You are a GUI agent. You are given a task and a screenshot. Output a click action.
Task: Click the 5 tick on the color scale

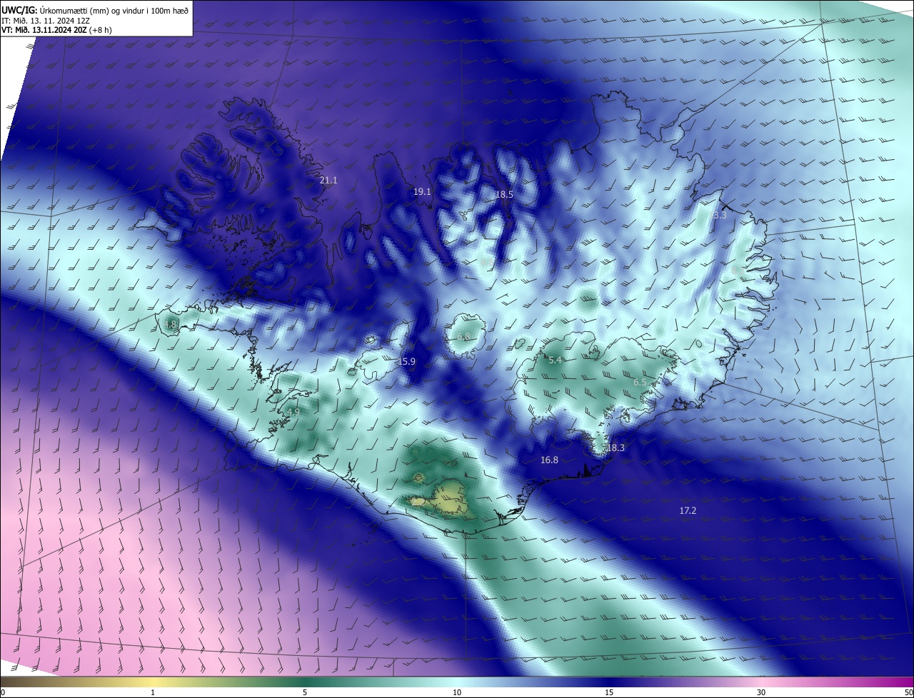(x=305, y=693)
